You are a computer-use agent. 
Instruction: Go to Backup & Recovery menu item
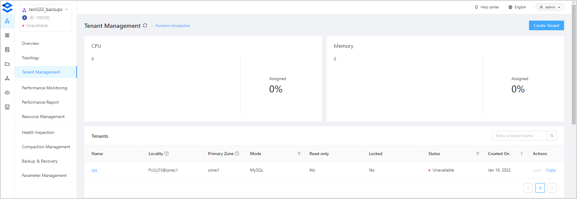[x=40, y=161]
